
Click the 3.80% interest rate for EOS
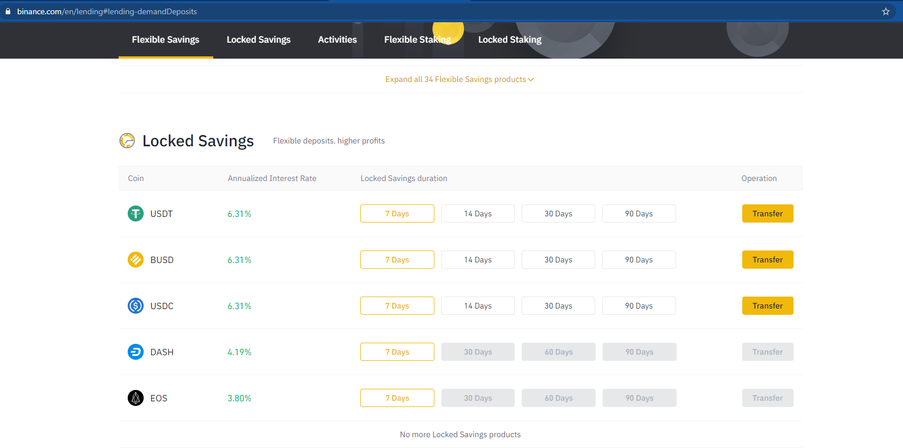[x=239, y=398]
